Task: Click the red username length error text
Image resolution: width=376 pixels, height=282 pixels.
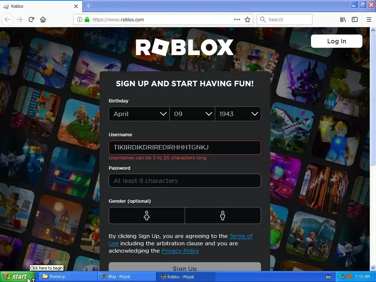Action: pos(158,158)
